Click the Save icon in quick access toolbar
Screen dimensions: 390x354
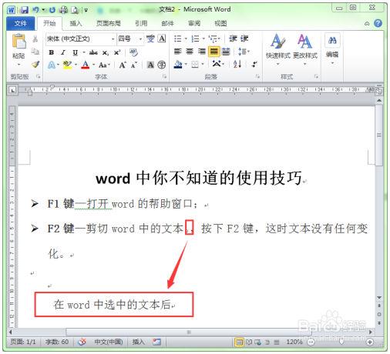25,10
